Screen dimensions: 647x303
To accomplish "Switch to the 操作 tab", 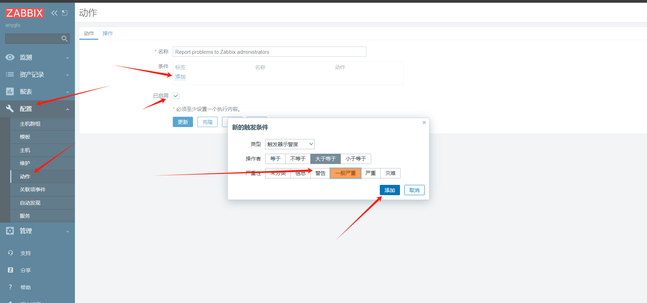I will coord(107,33).
